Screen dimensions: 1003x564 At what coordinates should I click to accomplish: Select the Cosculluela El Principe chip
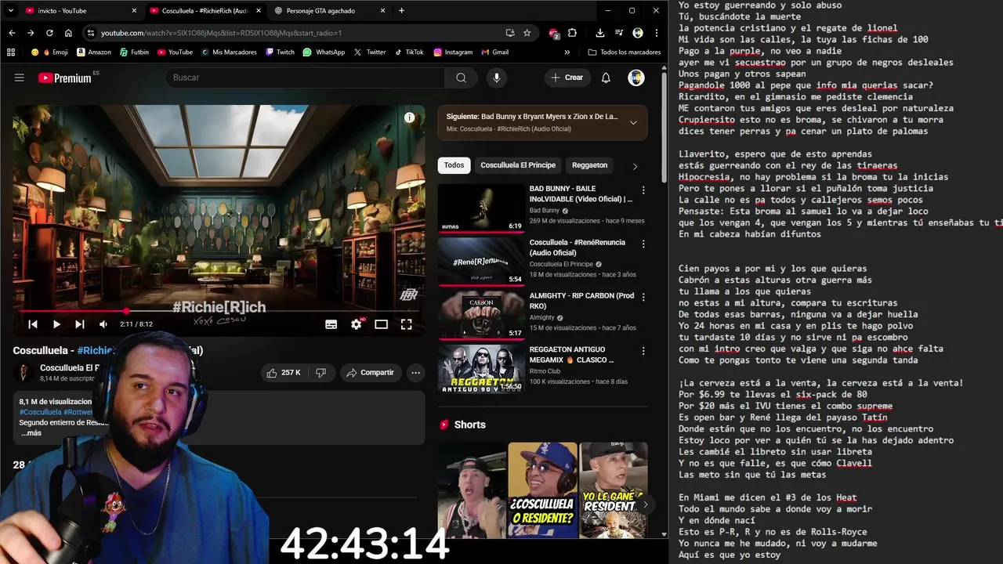(518, 165)
